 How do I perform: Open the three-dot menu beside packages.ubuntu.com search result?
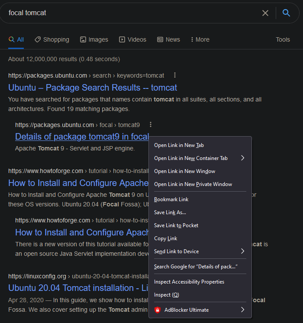(174, 75)
